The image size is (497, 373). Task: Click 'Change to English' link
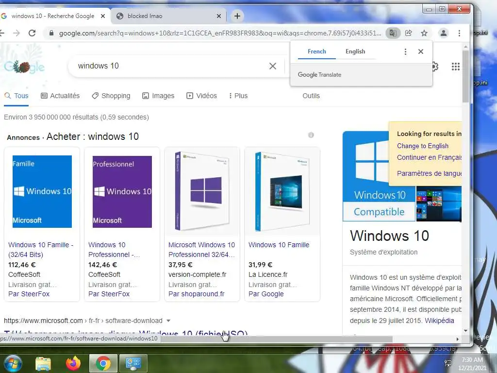coord(423,146)
